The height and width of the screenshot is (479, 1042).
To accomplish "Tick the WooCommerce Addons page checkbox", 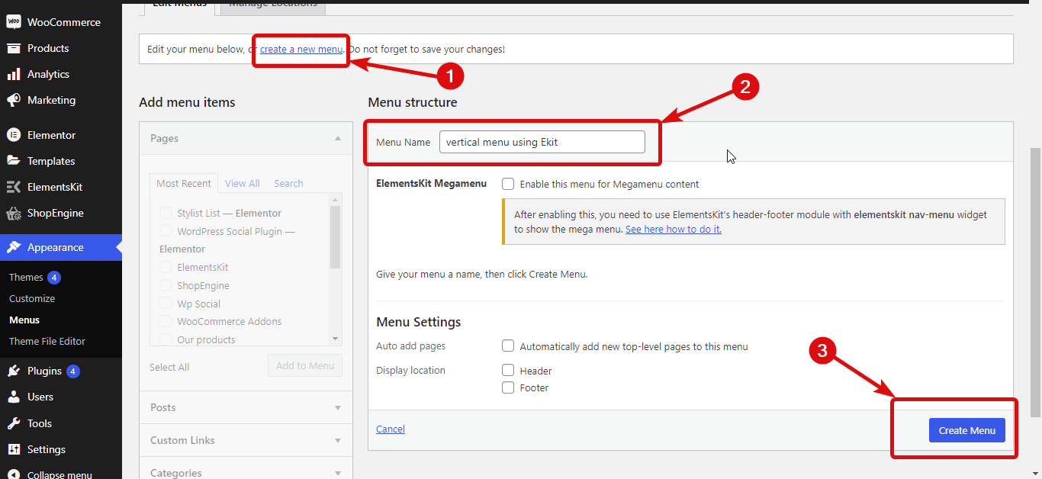I will [166, 321].
